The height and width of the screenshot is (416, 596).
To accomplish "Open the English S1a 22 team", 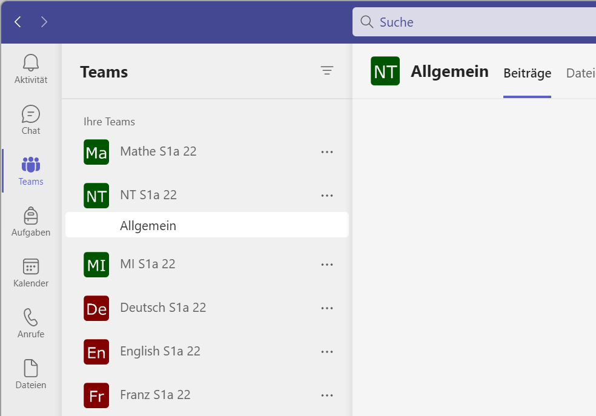I will (160, 351).
